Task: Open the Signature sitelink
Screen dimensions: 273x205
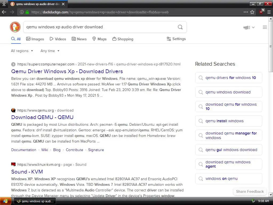Action: tap(96, 150)
